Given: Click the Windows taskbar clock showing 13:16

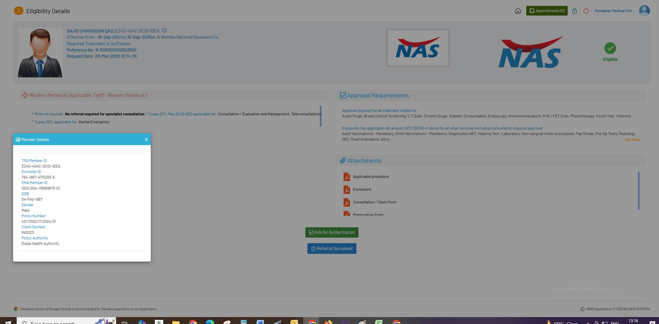Looking at the screenshot, I should [x=633, y=321].
